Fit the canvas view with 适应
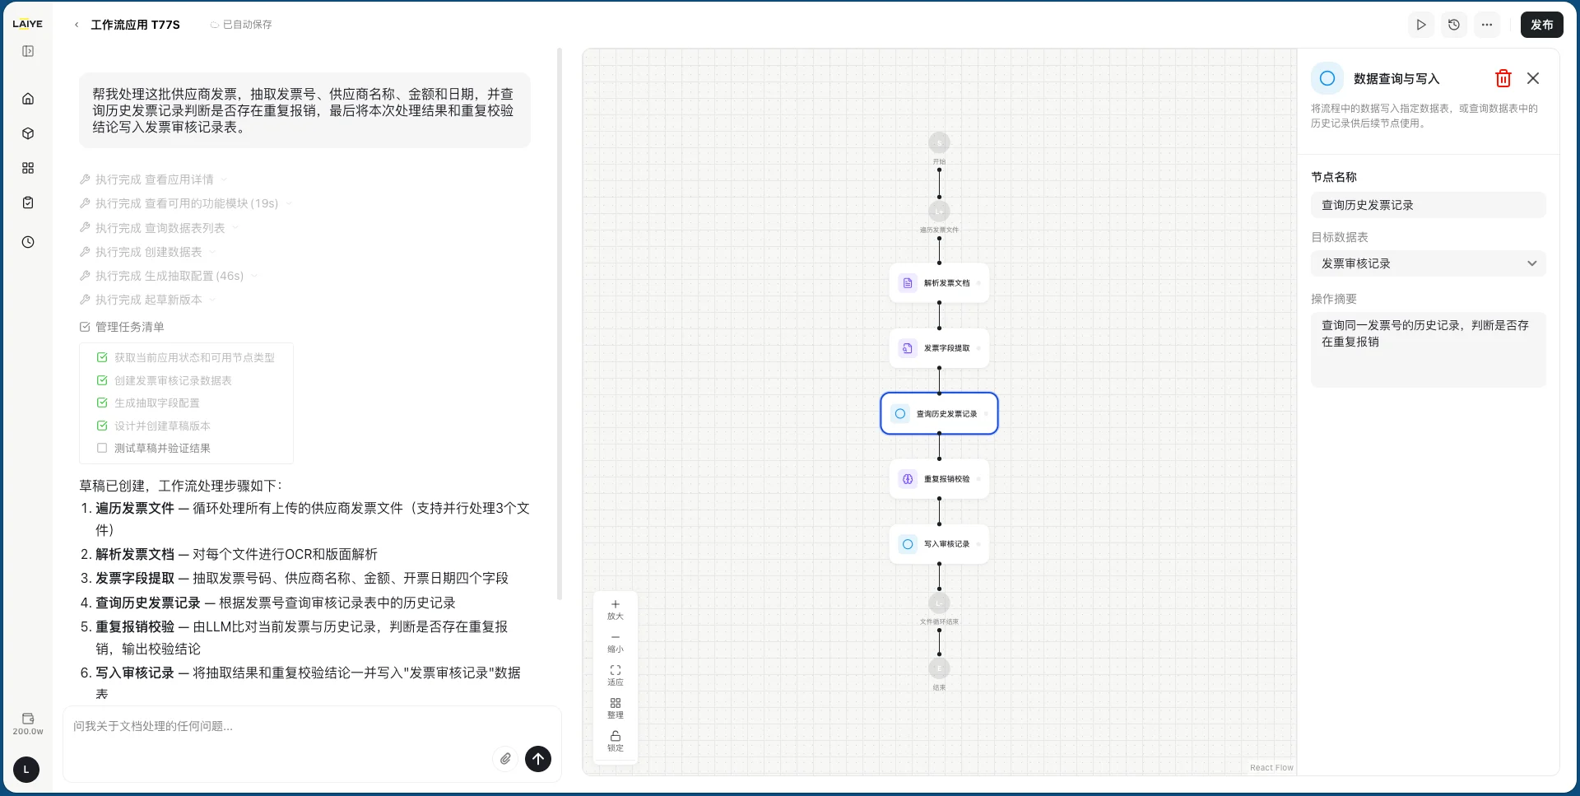 point(616,675)
